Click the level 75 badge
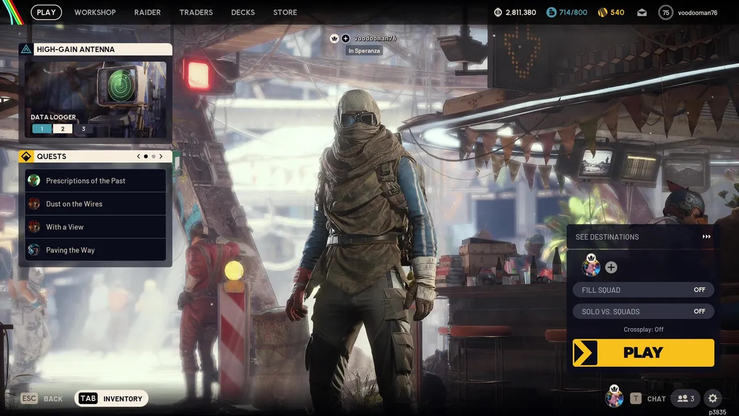 click(666, 12)
